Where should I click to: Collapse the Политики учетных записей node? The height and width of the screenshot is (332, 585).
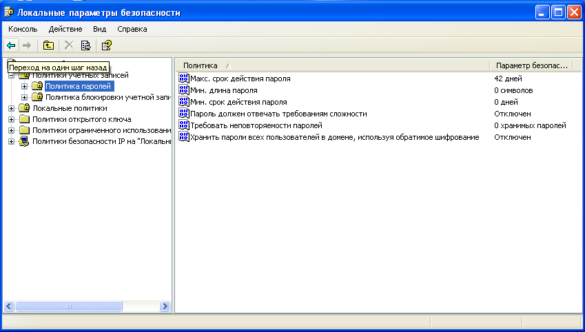(x=12, y=75)
